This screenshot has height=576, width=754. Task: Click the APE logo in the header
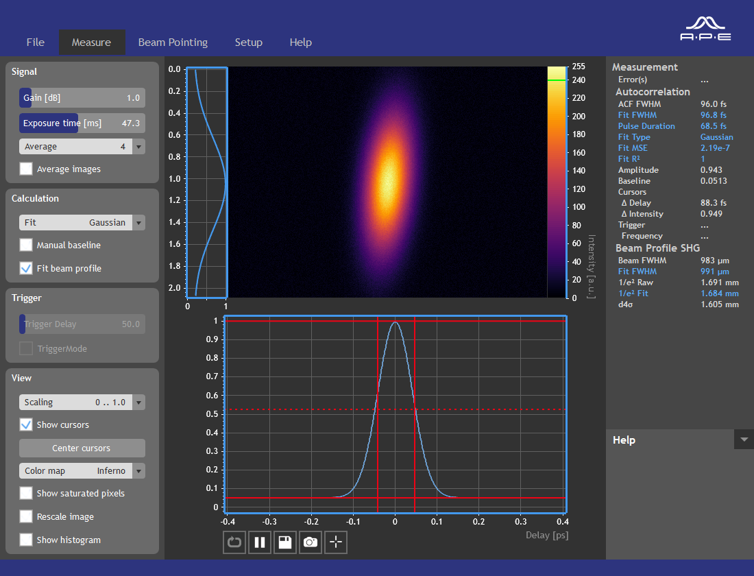(x=705, y=29)
